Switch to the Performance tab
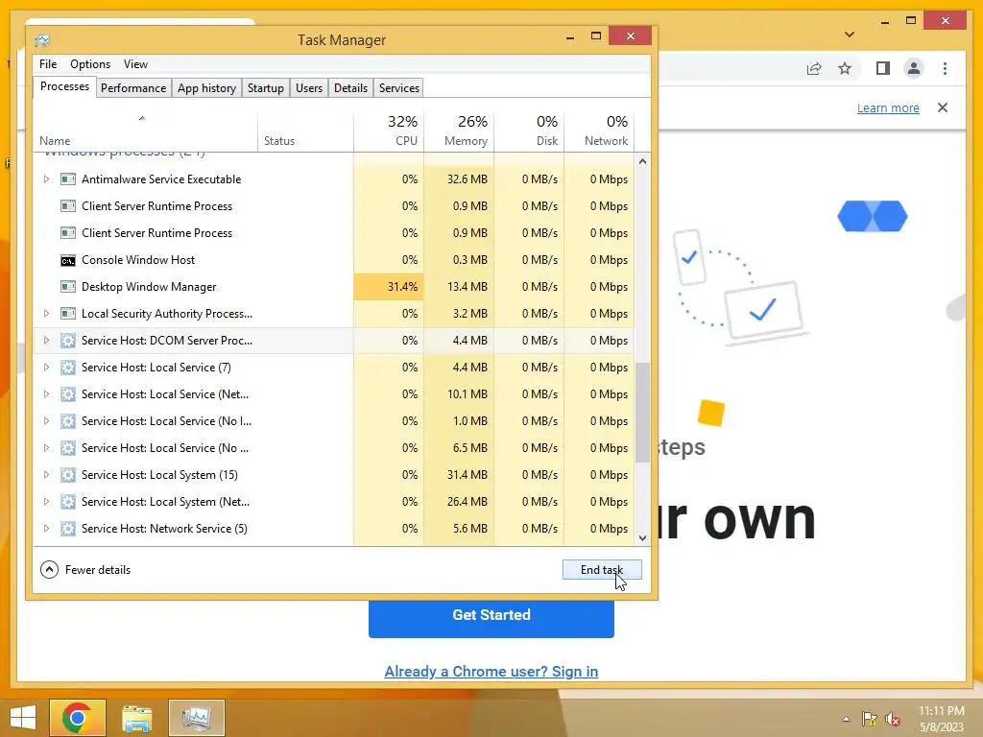The image size is (983, 737). pyautogui.click(x=133, y=88)
